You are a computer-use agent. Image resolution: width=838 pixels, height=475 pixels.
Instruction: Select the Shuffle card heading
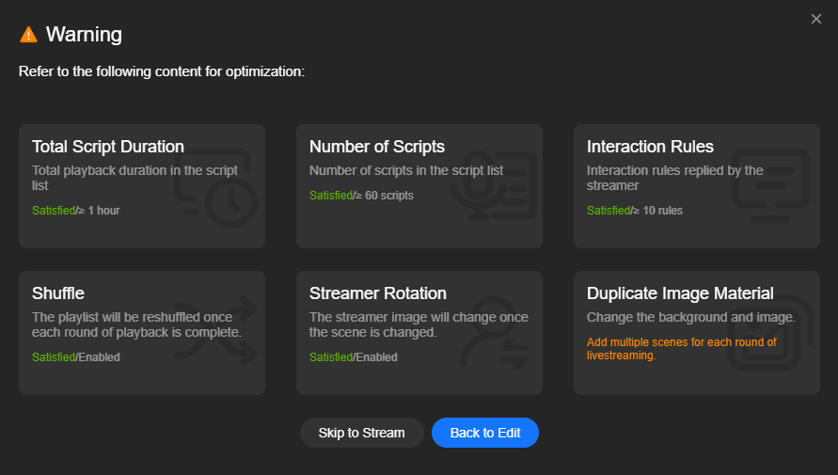tap(58, 293)
